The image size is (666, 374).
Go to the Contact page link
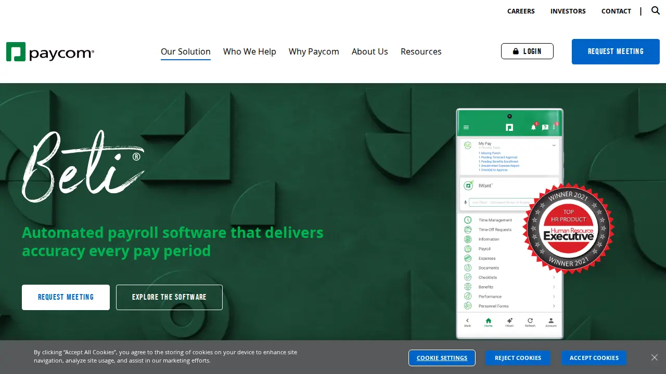click(x=616, y=11)
